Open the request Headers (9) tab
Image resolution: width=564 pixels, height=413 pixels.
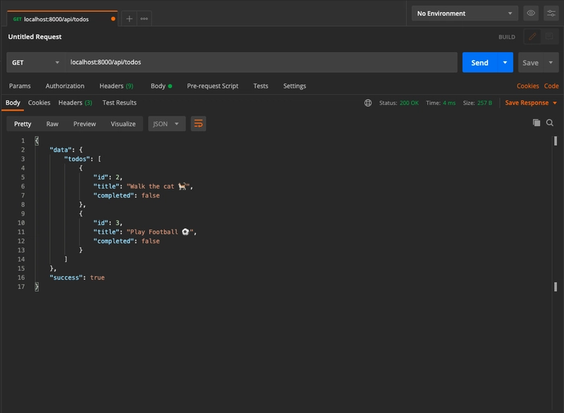[x=116, y=86]
